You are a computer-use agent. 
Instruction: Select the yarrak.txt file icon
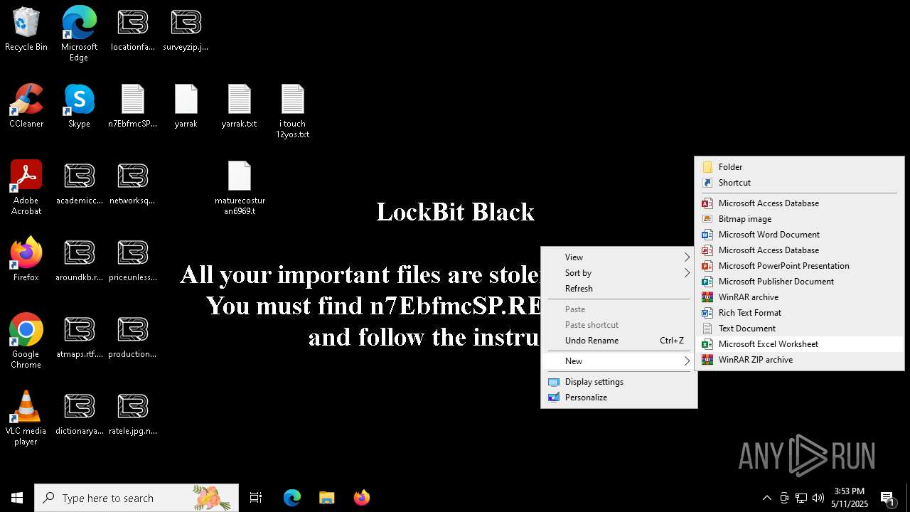pos(239,107)
